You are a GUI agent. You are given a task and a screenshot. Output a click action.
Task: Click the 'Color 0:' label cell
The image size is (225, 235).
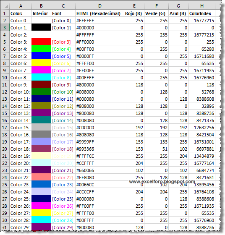pos(21,21)
